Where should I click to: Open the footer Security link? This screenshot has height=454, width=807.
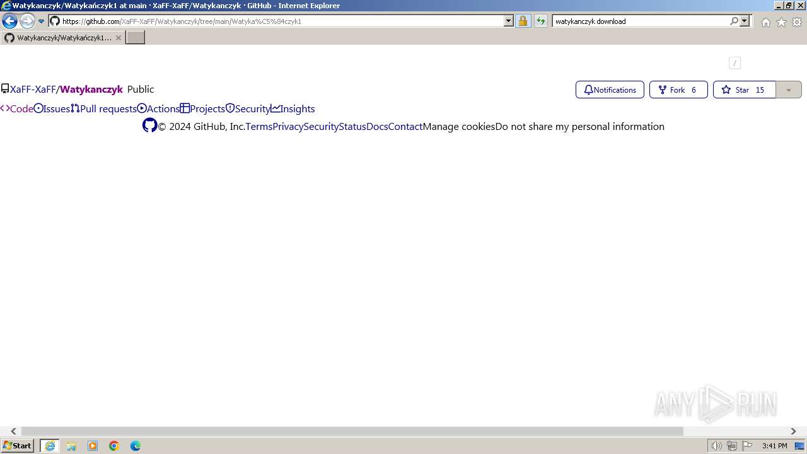[321, 126]
